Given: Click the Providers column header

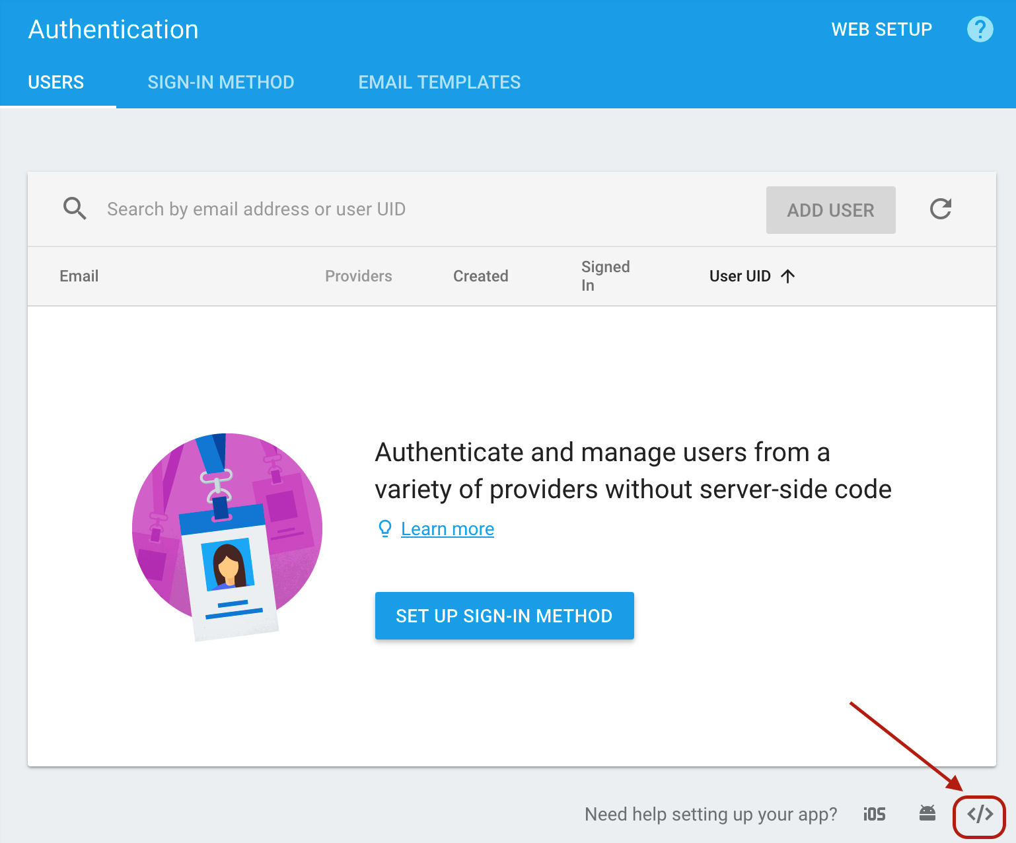Looking at the screenshot, I should [358, 276].
